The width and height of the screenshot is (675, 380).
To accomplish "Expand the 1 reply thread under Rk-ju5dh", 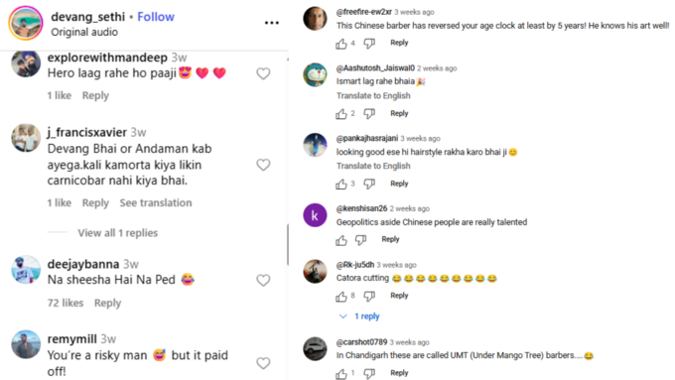I will tap(359, 317).
